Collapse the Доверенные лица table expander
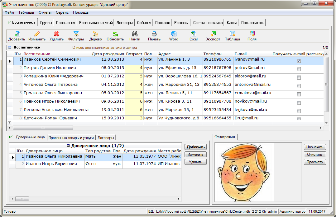 click(68, 145)
